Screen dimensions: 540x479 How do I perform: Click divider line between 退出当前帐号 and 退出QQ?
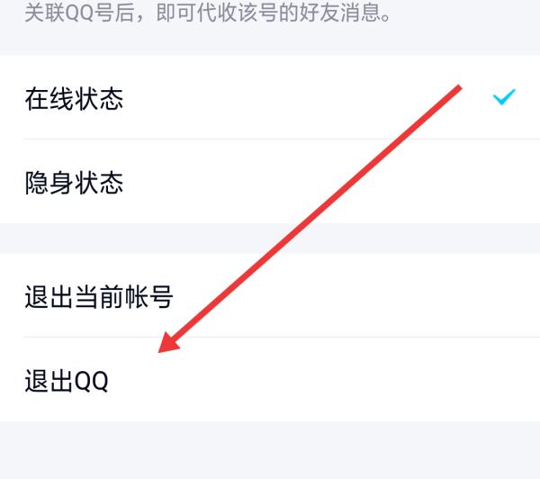(270, 338)
